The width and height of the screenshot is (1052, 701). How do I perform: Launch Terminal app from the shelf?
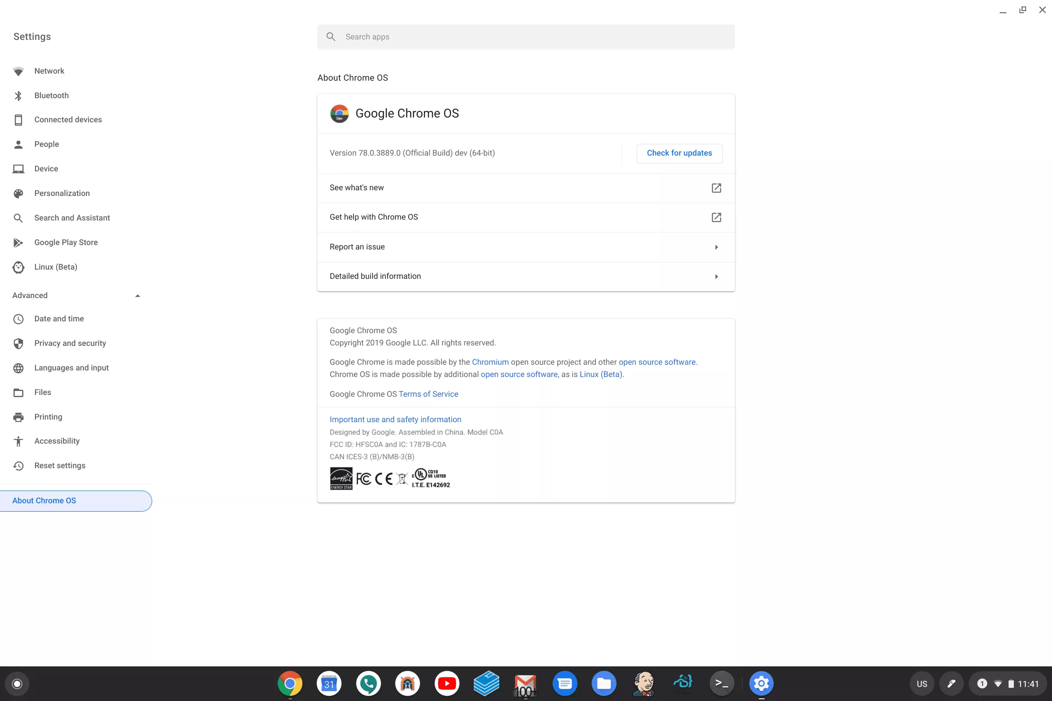coord(721,683)
